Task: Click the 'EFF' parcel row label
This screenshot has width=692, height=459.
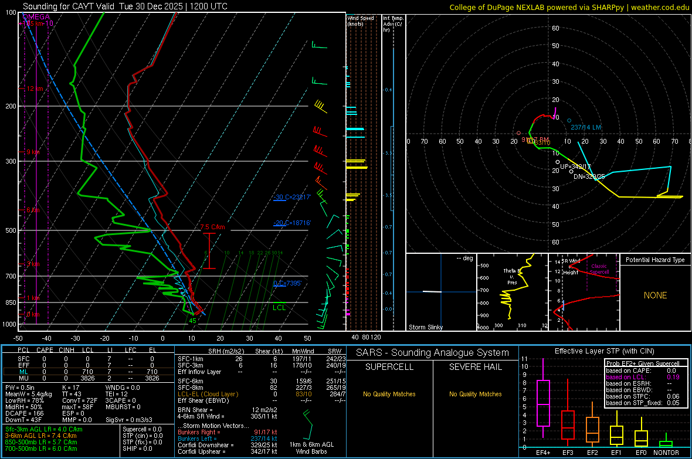Action: (x=23, y=365)
